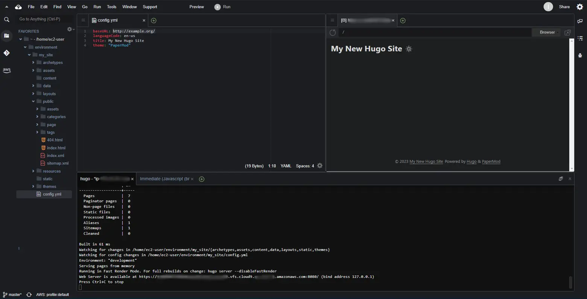Viewport: 587px width, 299px height.
Task: Open the Cloud9 logo menu
Action: 18,7
